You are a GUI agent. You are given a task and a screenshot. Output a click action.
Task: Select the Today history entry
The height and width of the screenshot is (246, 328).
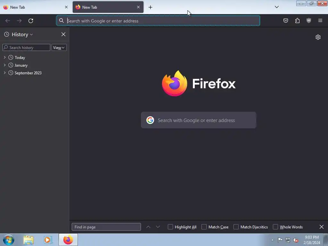20,58
